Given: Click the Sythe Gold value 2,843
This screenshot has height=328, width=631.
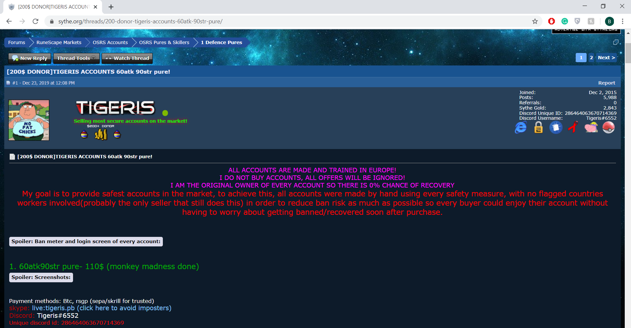Looking at the screenshot, I should [610, 108].
